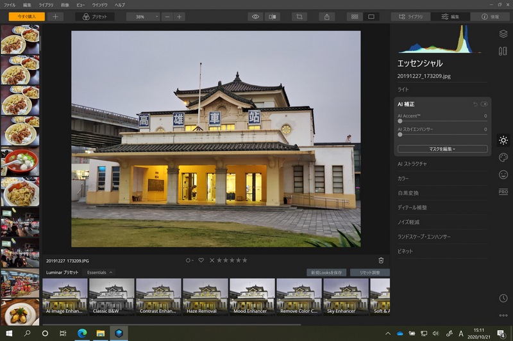
Task: Rate the photo five stars
Action: (x=245, y=260)
